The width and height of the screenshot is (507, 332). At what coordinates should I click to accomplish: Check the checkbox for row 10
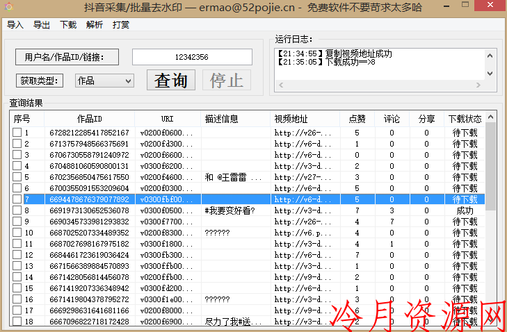point(17,233)
